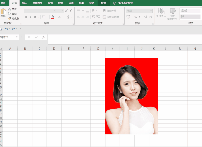Click the fill color paint bucket swatch

52,17
